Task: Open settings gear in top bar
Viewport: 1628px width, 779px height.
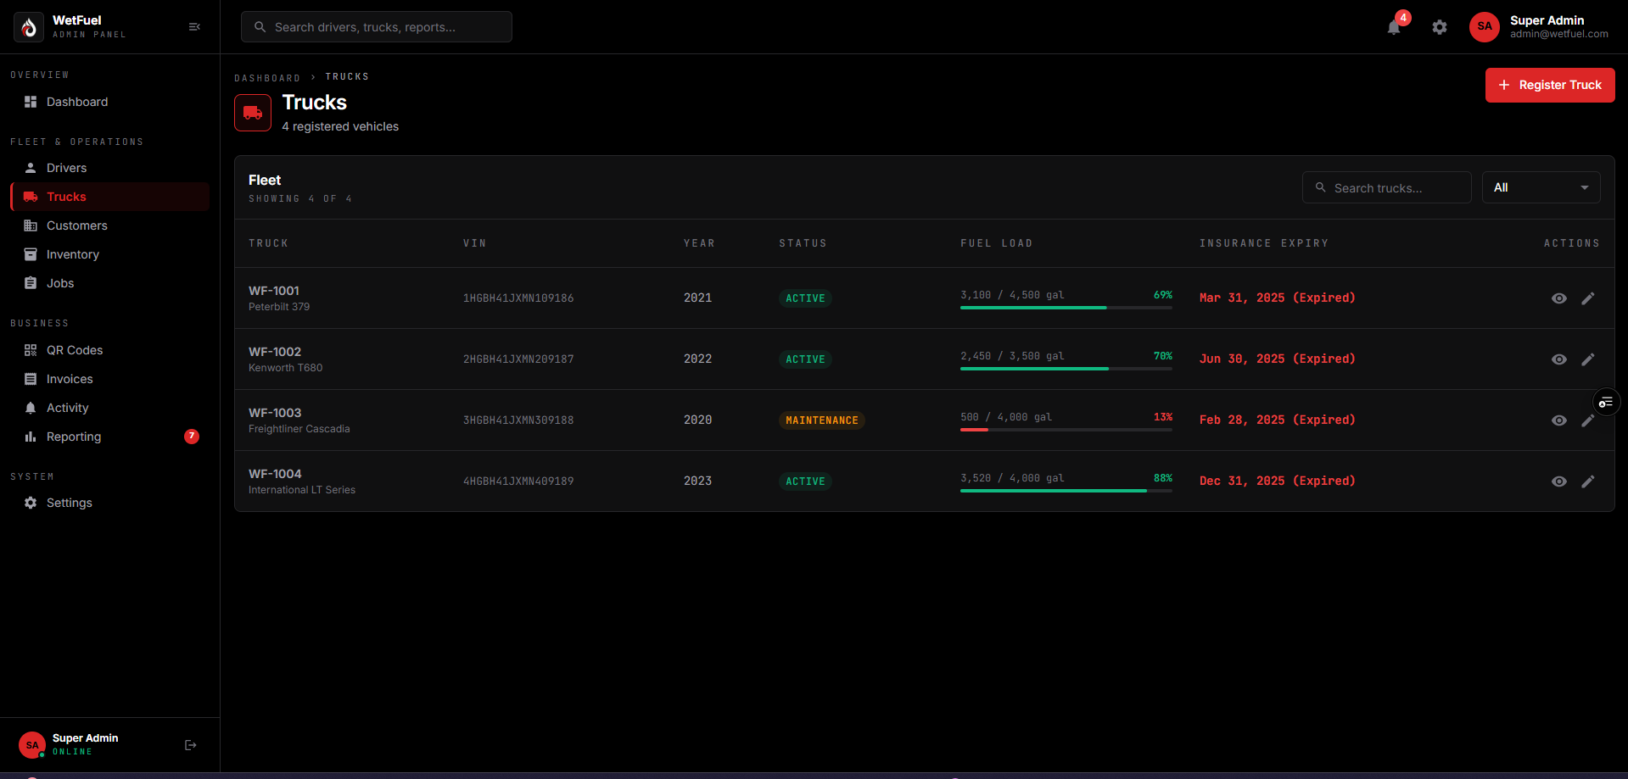Action: coord(1440,27)
